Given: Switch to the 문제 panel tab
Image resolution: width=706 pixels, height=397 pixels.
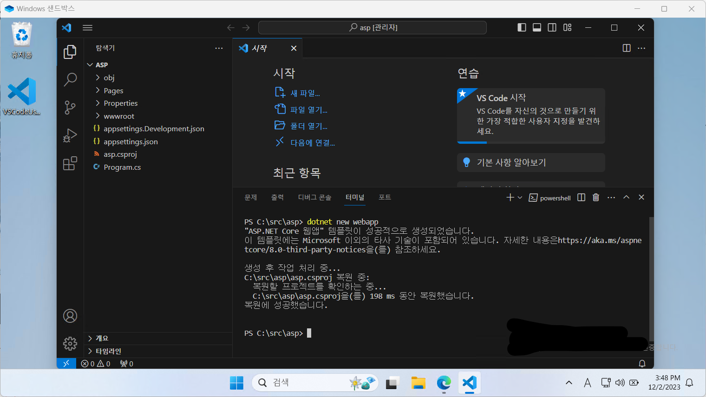Looking at the screenshot, I should pos(251,198).
